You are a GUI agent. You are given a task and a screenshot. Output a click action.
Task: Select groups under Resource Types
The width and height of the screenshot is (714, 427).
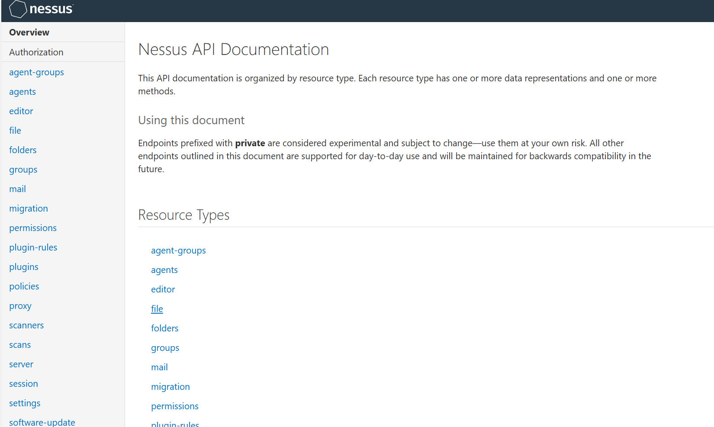coord(165,348)
